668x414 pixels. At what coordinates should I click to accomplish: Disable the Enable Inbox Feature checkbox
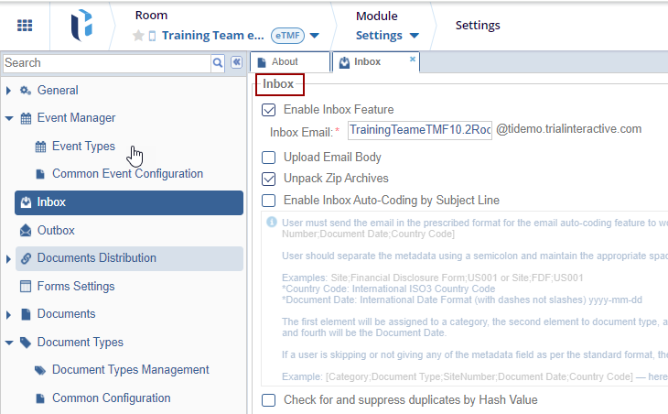pyautogui.click(x=269, y=110)
